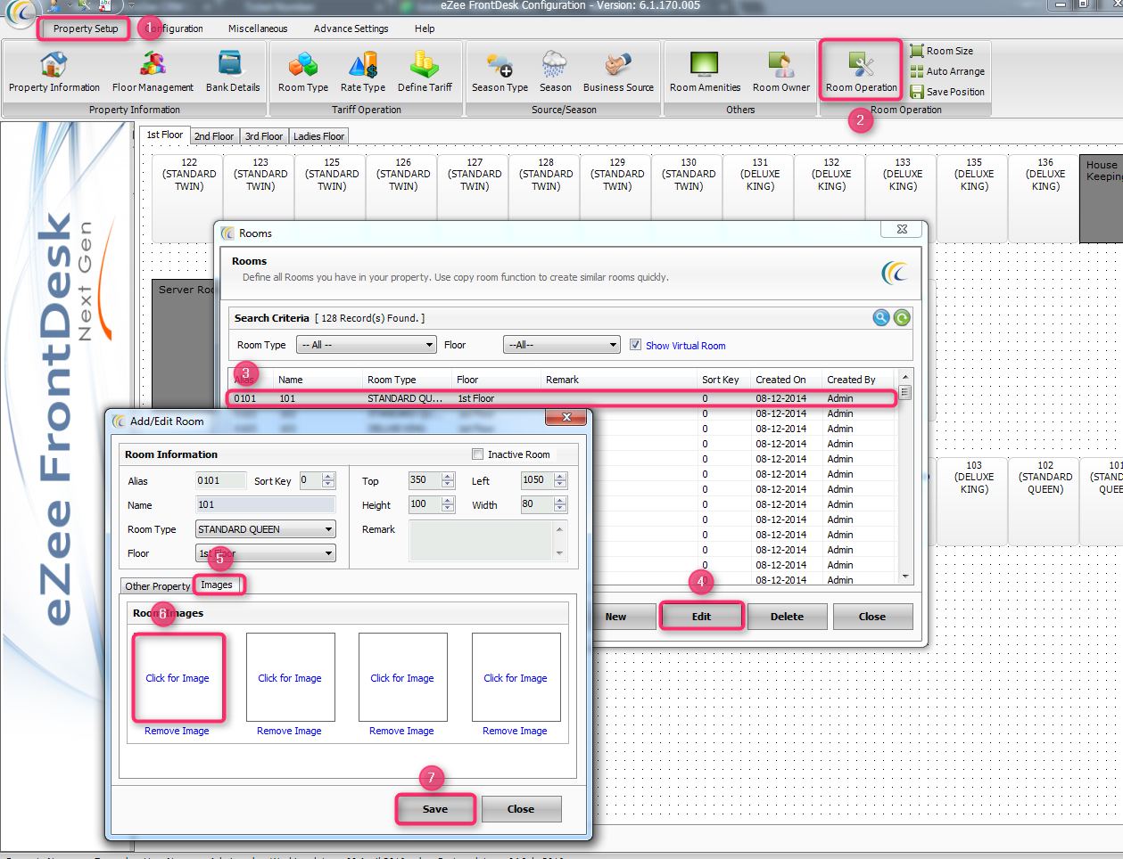
Task: Open Miscellaneous menu tab
Action: tap(258, 29)
